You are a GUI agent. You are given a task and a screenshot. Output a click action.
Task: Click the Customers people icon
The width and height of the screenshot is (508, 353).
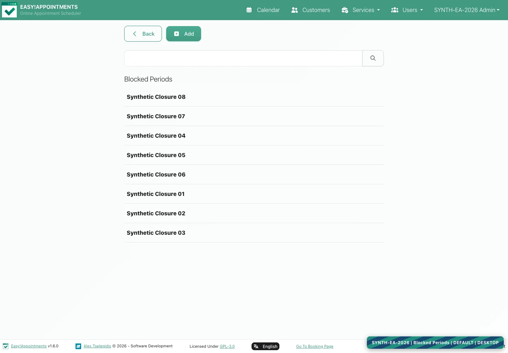[295, 10]
